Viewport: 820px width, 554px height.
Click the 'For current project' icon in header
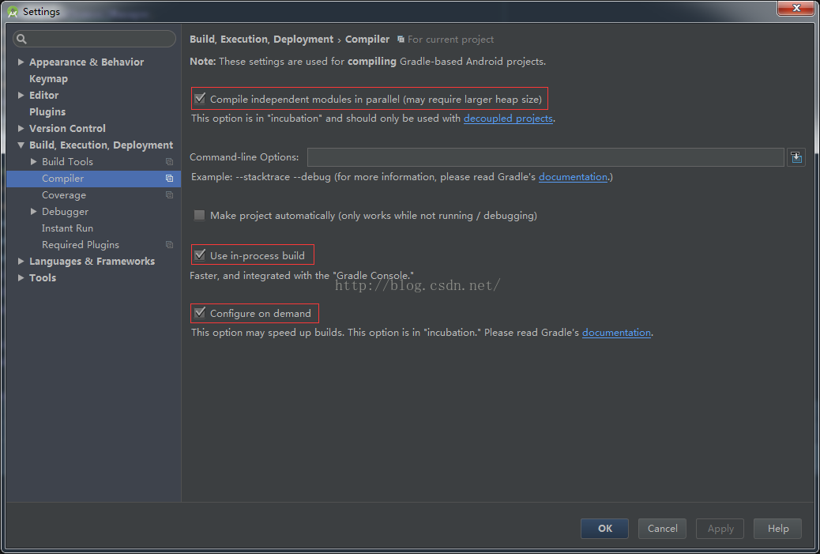(401, 40)
